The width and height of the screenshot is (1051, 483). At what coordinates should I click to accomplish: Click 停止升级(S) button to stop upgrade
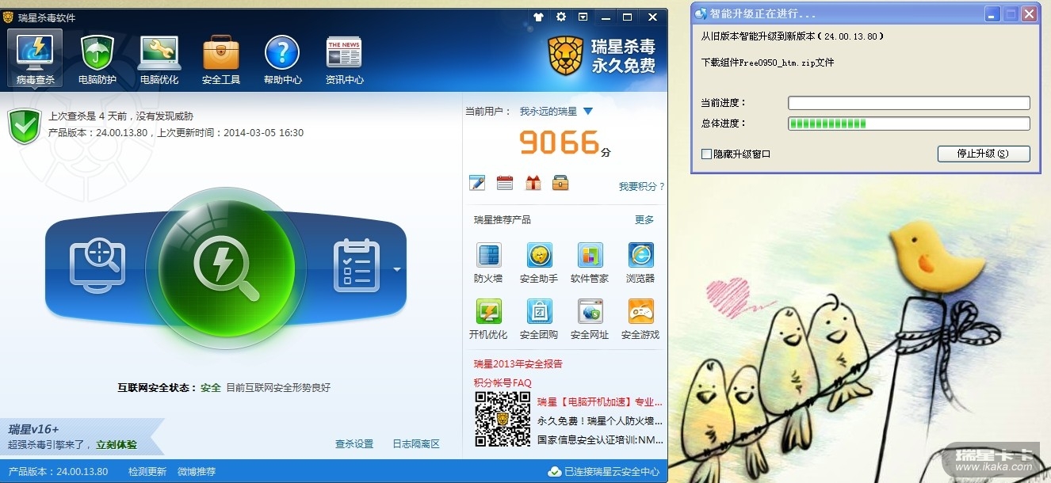(x=984, y=154)
